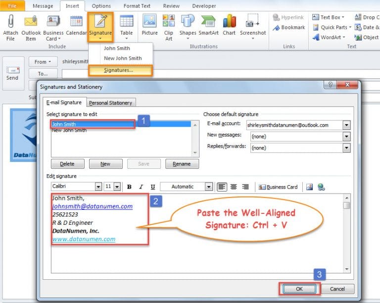The height and width of the screenshot is (303, 380).
Task: Align signature text left
Action: coord(222,187)
